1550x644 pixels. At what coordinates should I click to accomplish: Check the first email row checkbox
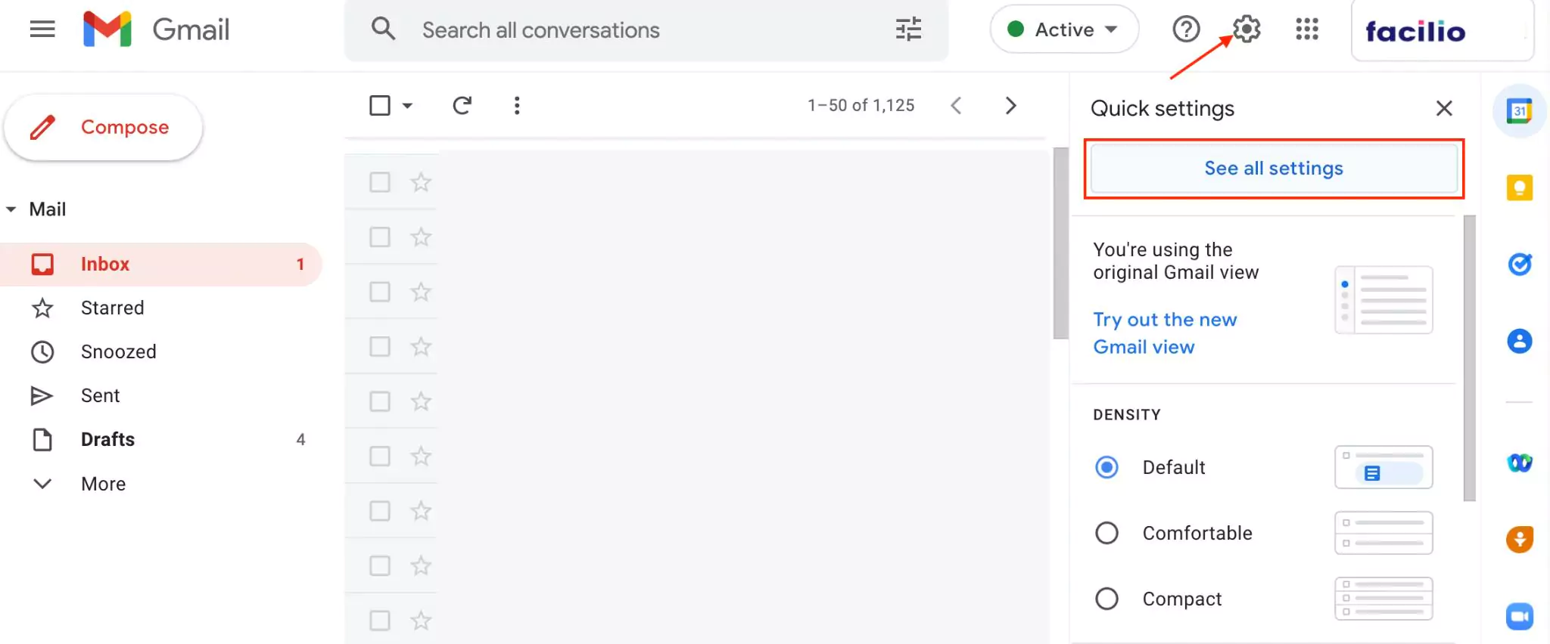point(380,182)
